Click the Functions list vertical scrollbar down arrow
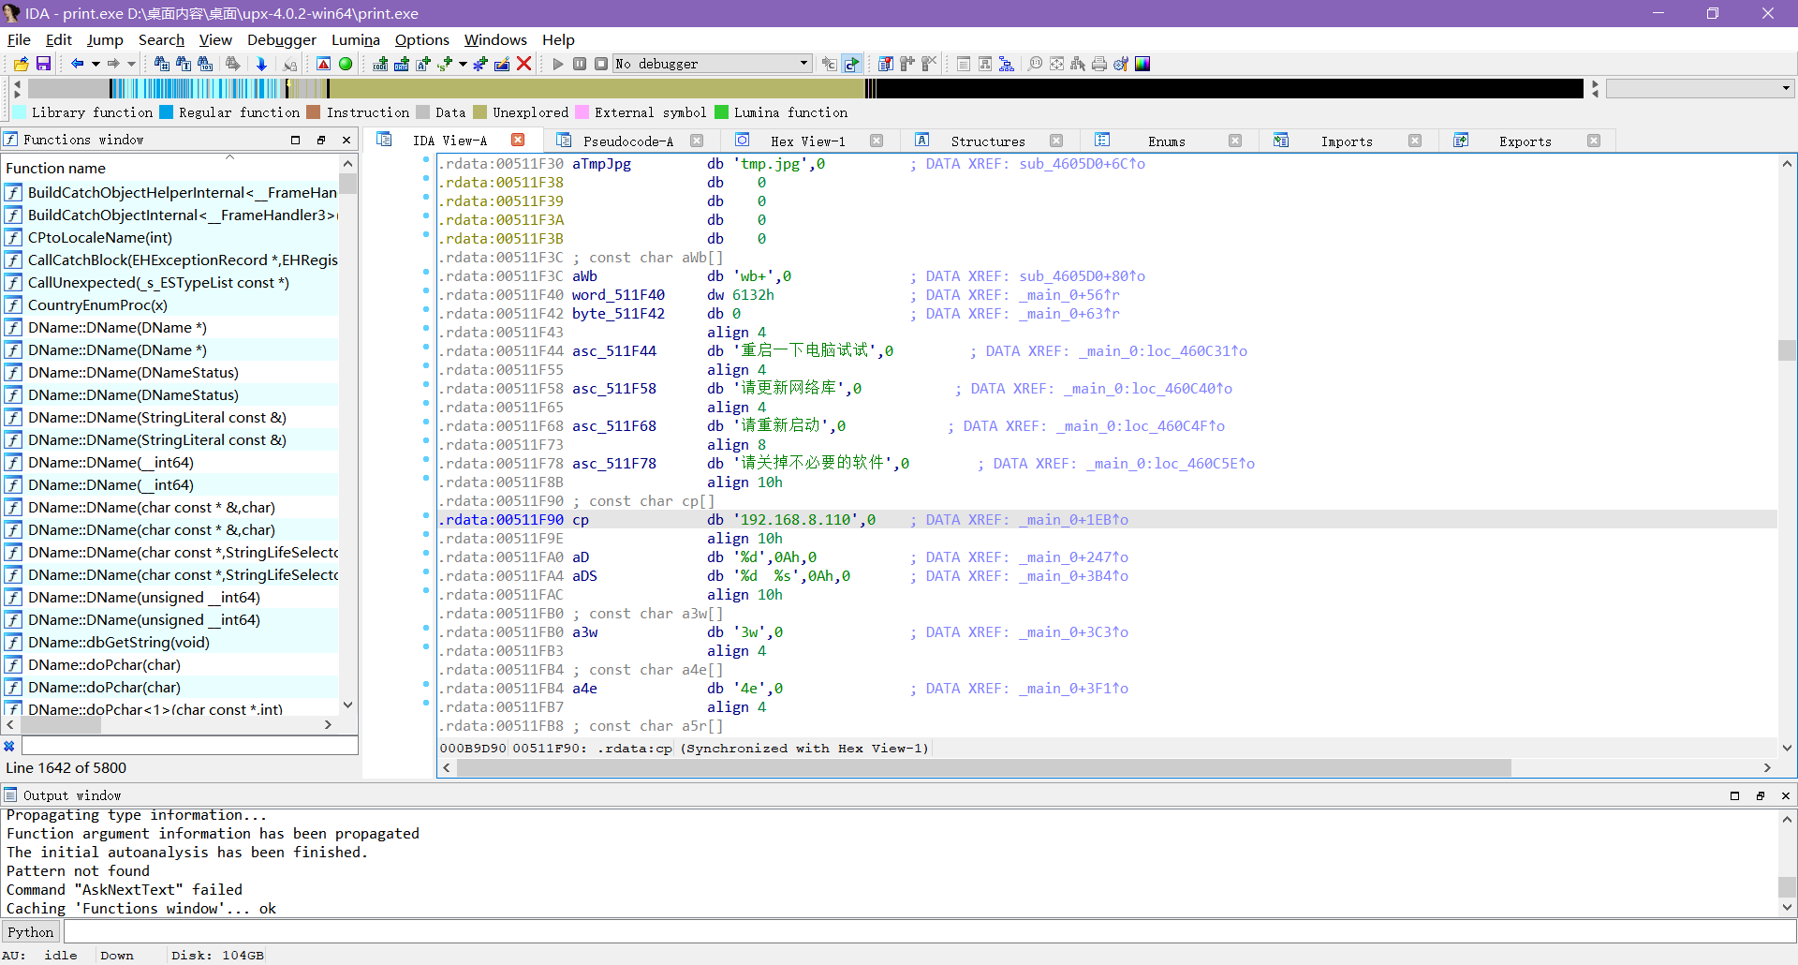This screenshot has height=965, width=1798. pyautogui.click(x=347, y=705)
